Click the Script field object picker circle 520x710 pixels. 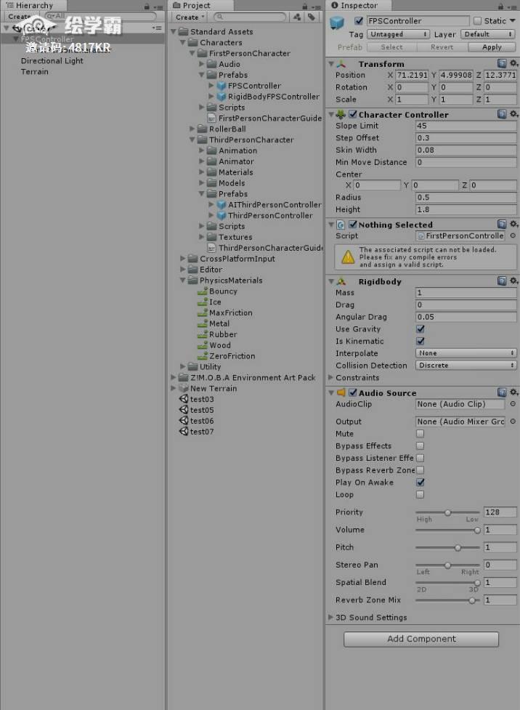(513, 236)
